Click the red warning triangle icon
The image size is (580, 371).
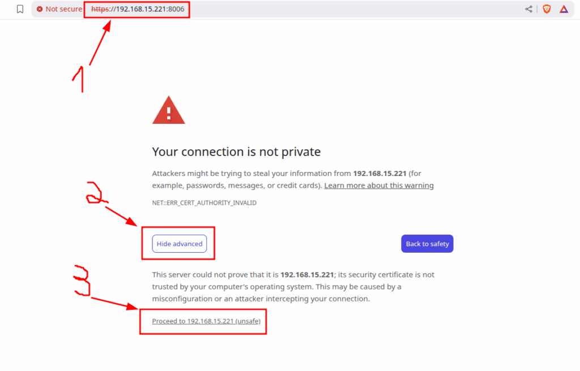(x=168, y=110)
